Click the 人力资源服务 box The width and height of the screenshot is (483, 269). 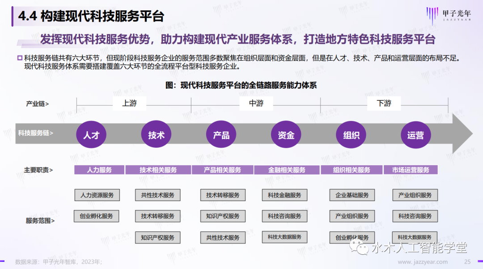[x=97, y=195]
